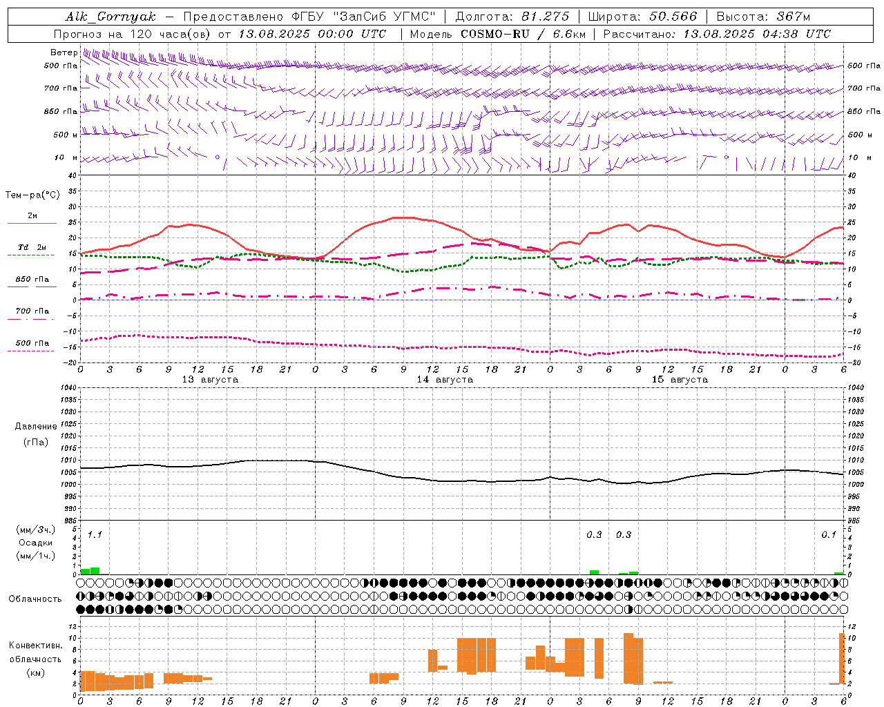This screenshot has height=707, width=884.
Task: Click the (гПа) pressure unit label
Action: click(36, 442)
